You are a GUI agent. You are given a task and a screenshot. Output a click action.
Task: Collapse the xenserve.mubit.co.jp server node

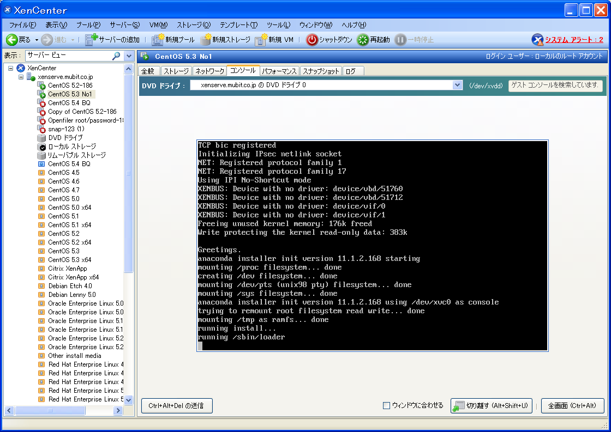click(x=21, y=77)
